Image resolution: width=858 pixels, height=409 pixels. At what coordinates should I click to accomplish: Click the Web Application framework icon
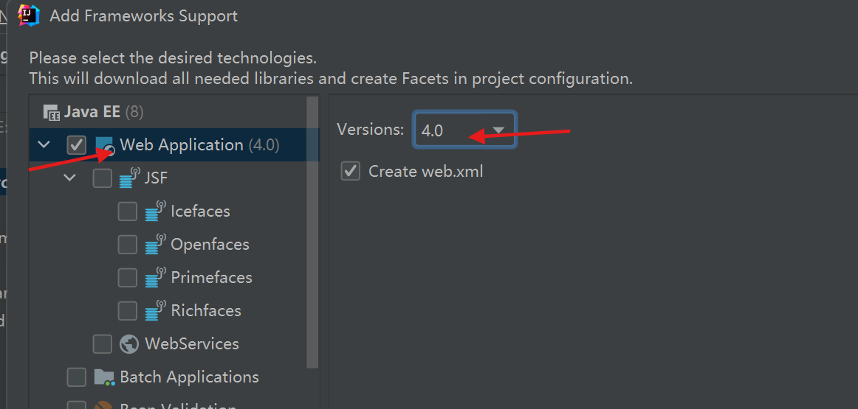(x=105, y=145)
